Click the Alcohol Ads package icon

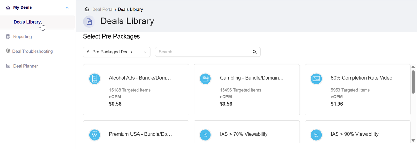(95, 78)
